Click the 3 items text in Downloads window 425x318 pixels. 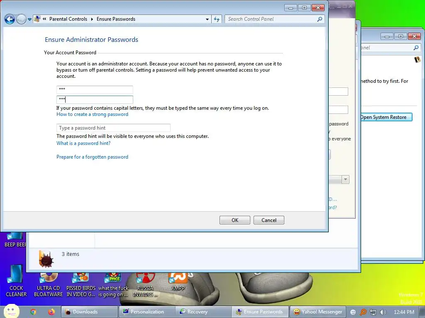71,254
